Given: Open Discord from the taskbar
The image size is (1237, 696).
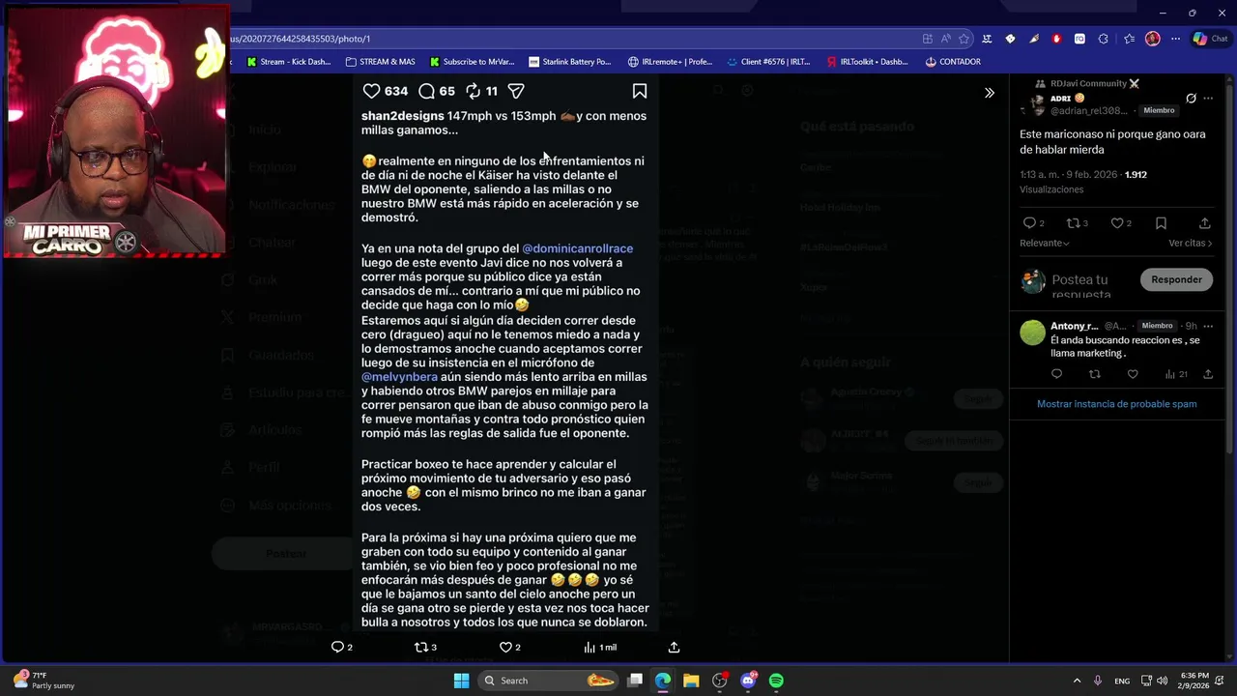Looking at the screenshot, I should click(748, 681).
